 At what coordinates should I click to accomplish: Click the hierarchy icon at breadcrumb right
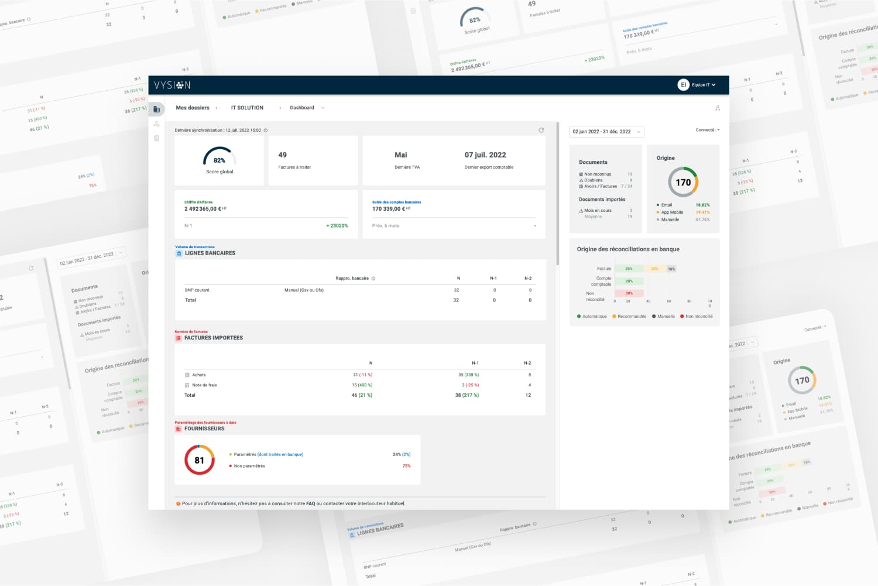(x=718, y=108)
